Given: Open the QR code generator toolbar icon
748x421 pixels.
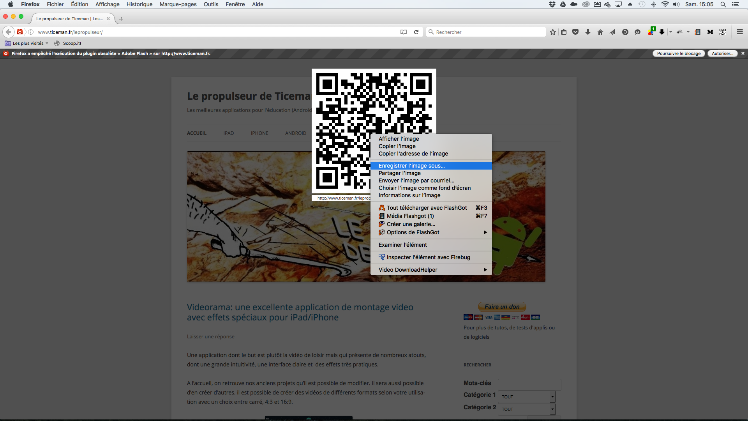Looking at the screenshot, I should 723,32.
